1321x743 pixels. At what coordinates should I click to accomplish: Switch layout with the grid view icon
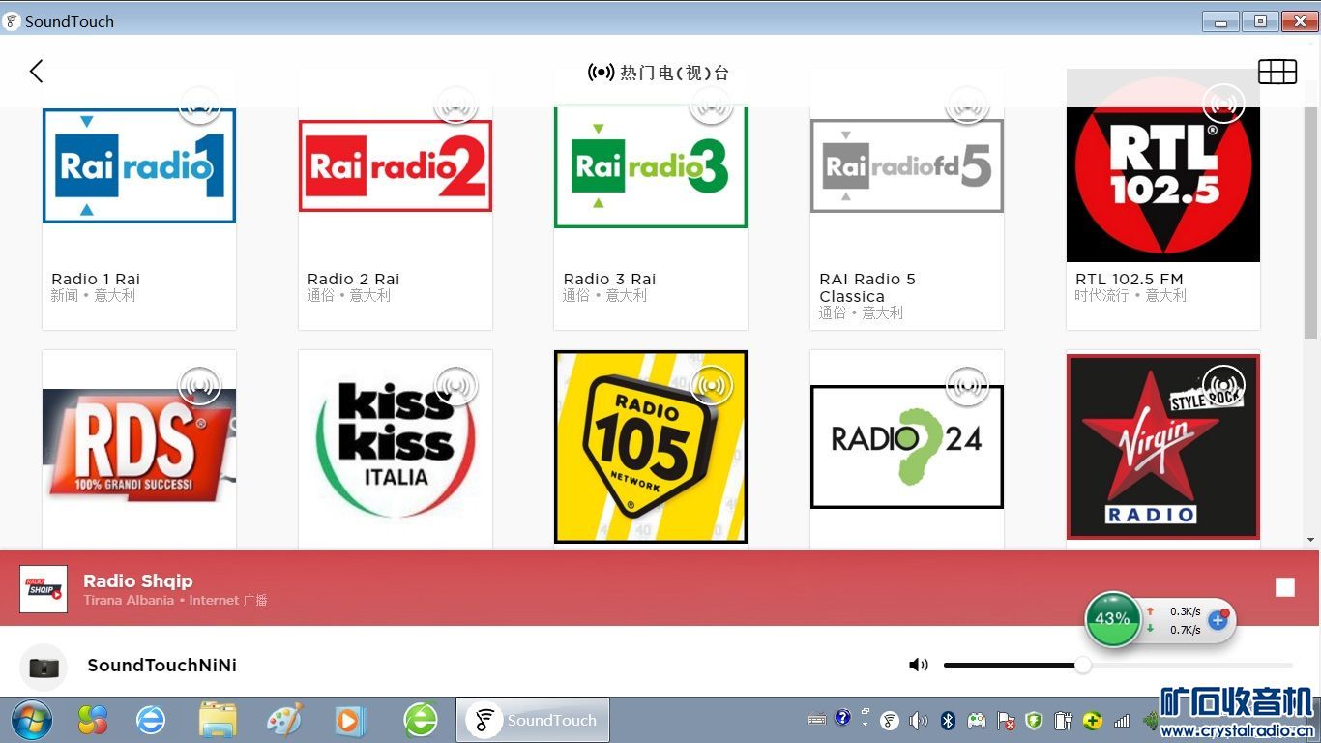coord(1277,72)
